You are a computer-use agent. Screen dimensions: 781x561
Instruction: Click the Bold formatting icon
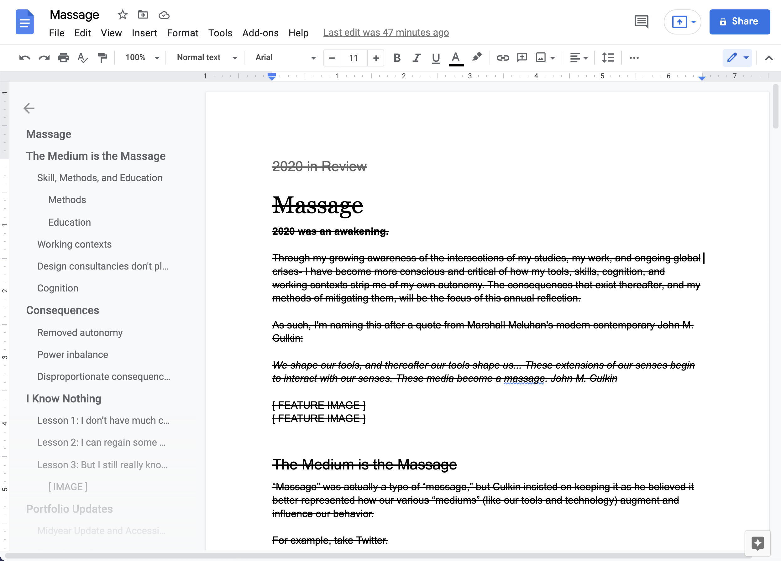tap(395, 58)
